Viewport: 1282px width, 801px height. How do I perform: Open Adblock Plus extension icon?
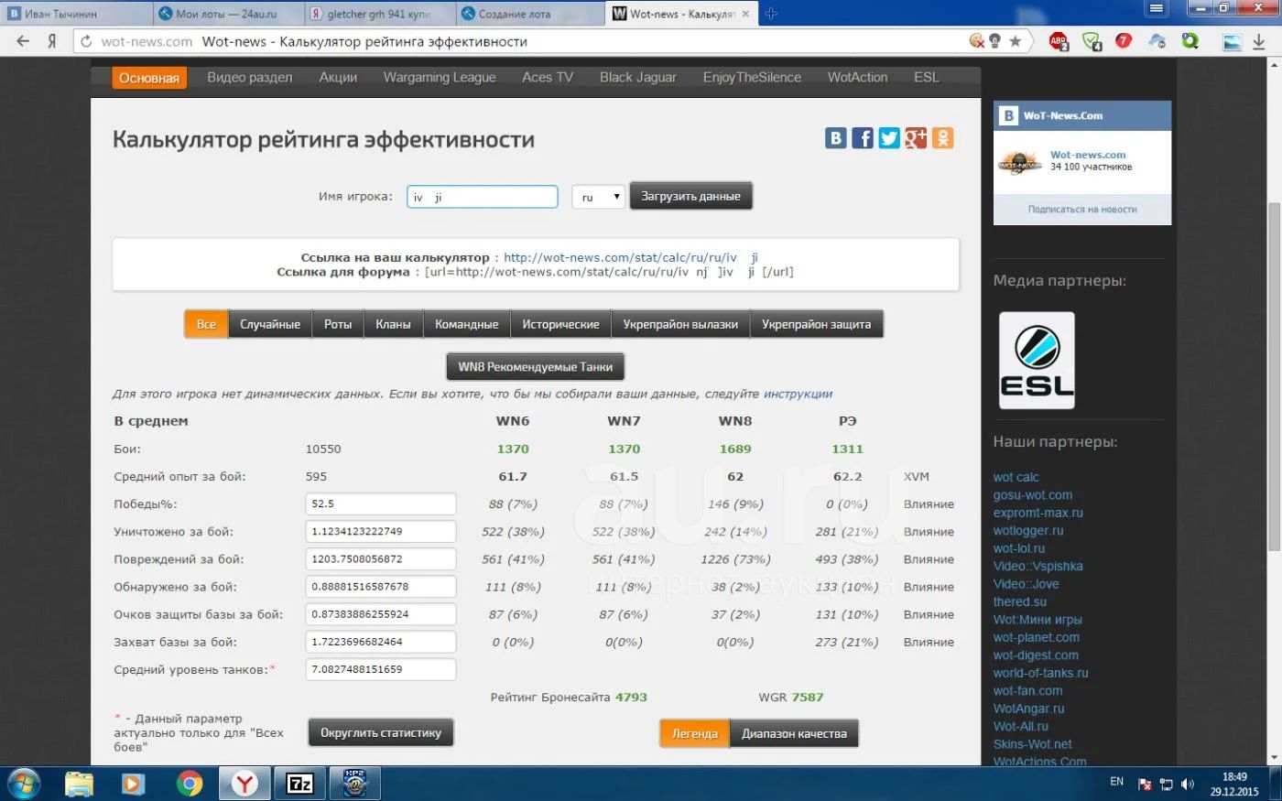pyautogui.click(x=1059, y=41)
